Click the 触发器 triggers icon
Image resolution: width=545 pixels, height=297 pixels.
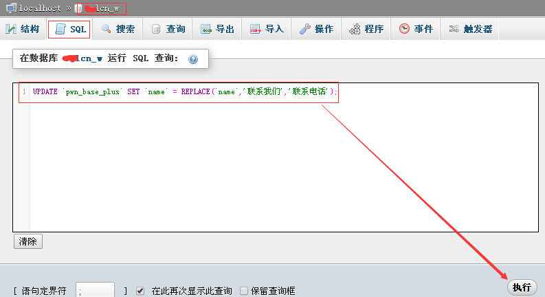coord(454,28)
